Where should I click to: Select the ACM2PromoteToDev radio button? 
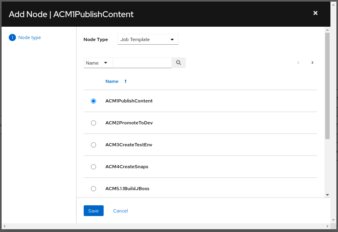click(94, 123)
